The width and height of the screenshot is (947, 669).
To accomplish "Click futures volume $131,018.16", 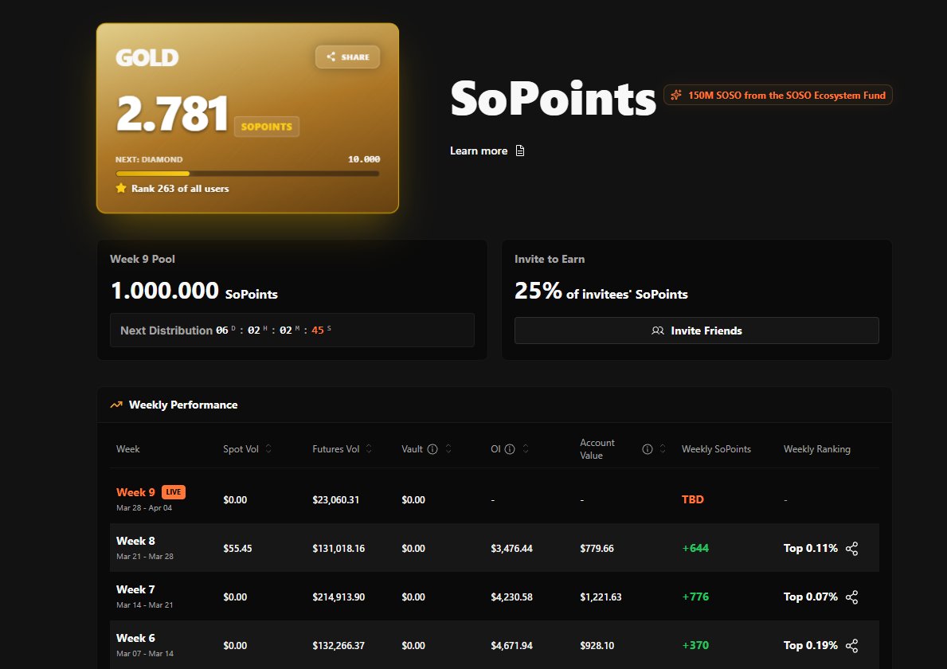I will click(x=338, y=548).
